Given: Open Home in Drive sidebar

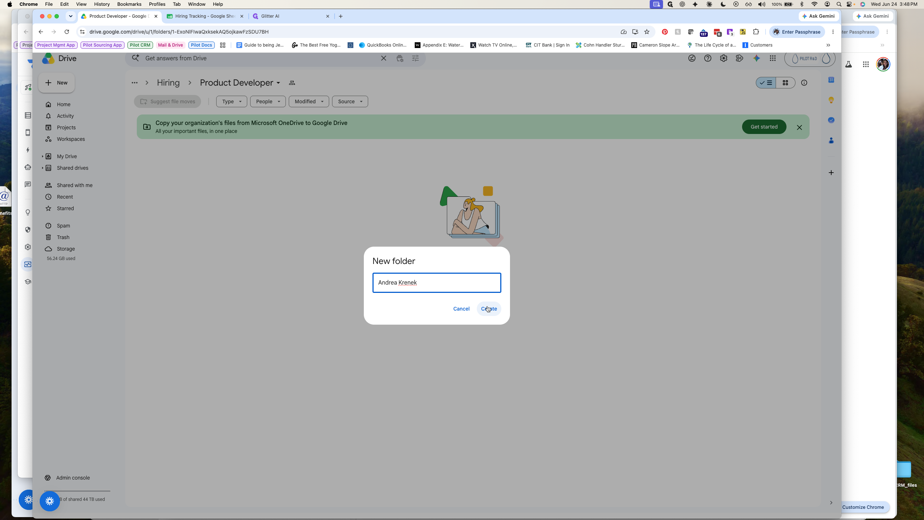Looking at the screenshot, I should [x=64, y=104].
